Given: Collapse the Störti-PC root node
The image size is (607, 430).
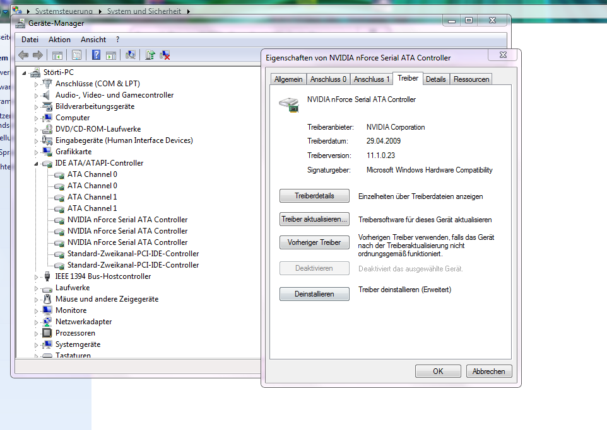Looking at the screenshot, I should coord(24,72).
